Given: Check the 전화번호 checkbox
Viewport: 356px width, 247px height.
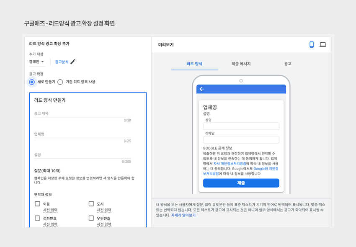Looking at the screenshot, I should pos(37,218).
